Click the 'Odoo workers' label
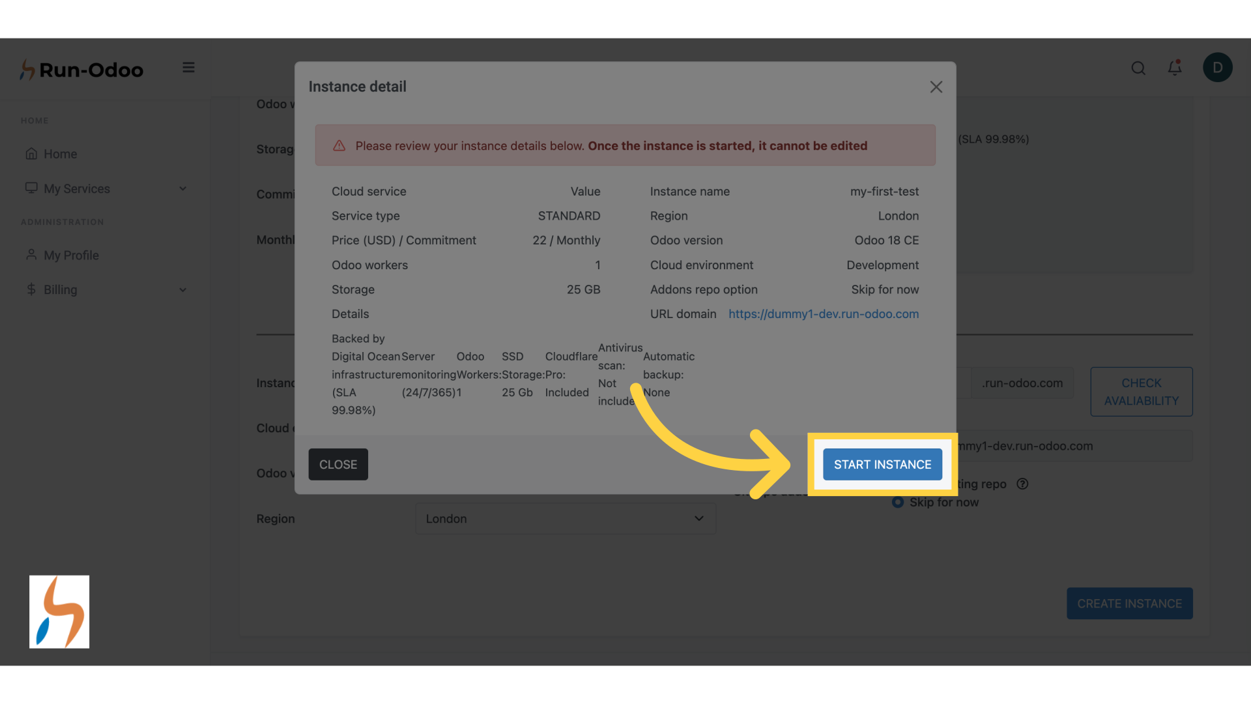 (x=369, y=265)
